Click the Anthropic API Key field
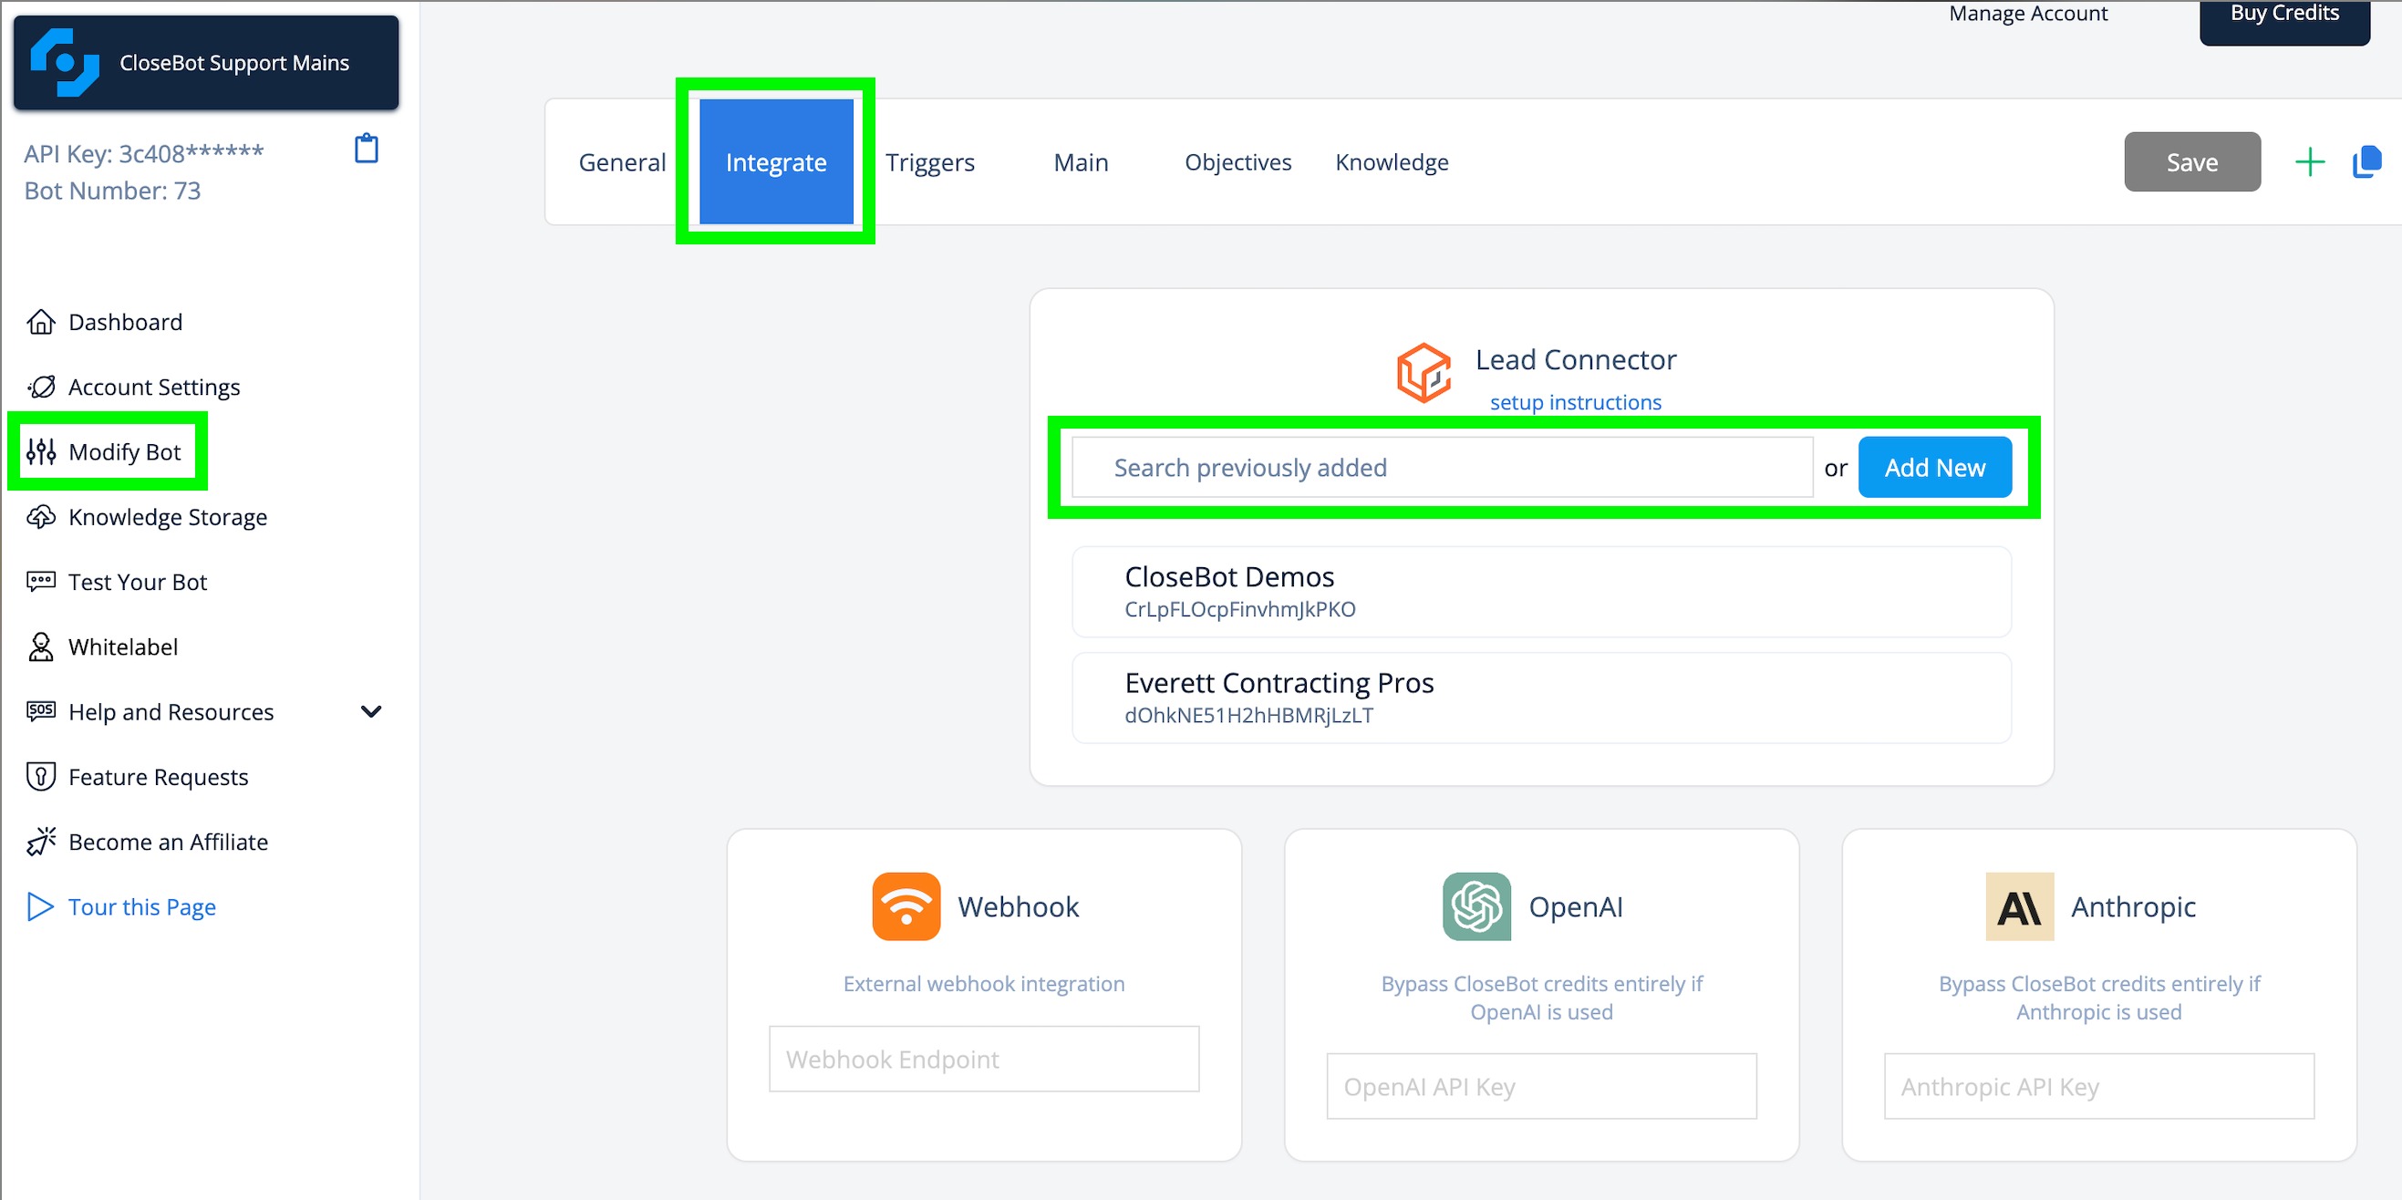 (2098, 1086)
